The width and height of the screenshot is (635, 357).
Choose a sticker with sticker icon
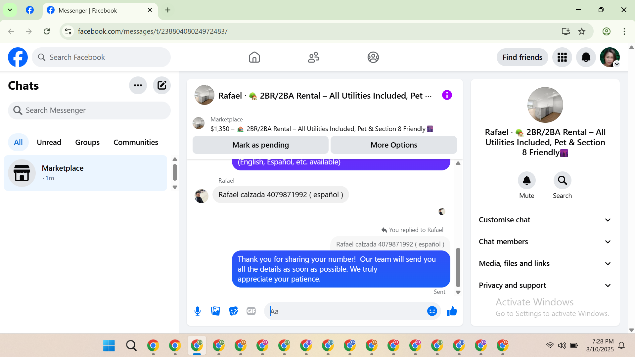(x=233, y=311)
